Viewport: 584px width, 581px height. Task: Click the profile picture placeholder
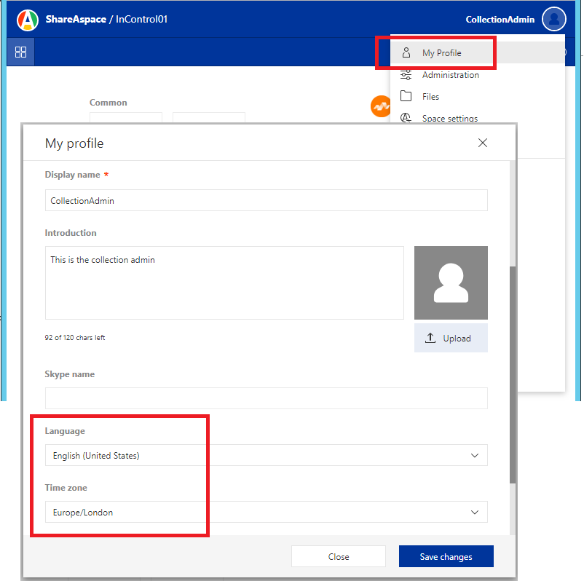click(x=451, y=282)
